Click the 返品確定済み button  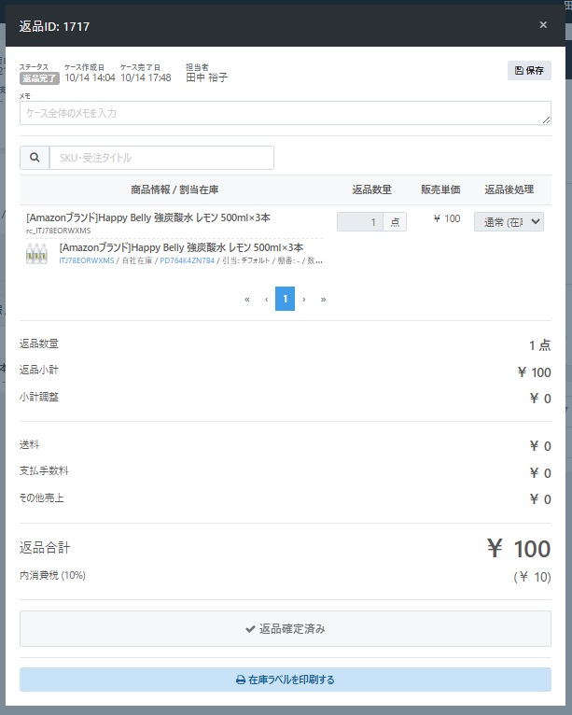point(286,629)
